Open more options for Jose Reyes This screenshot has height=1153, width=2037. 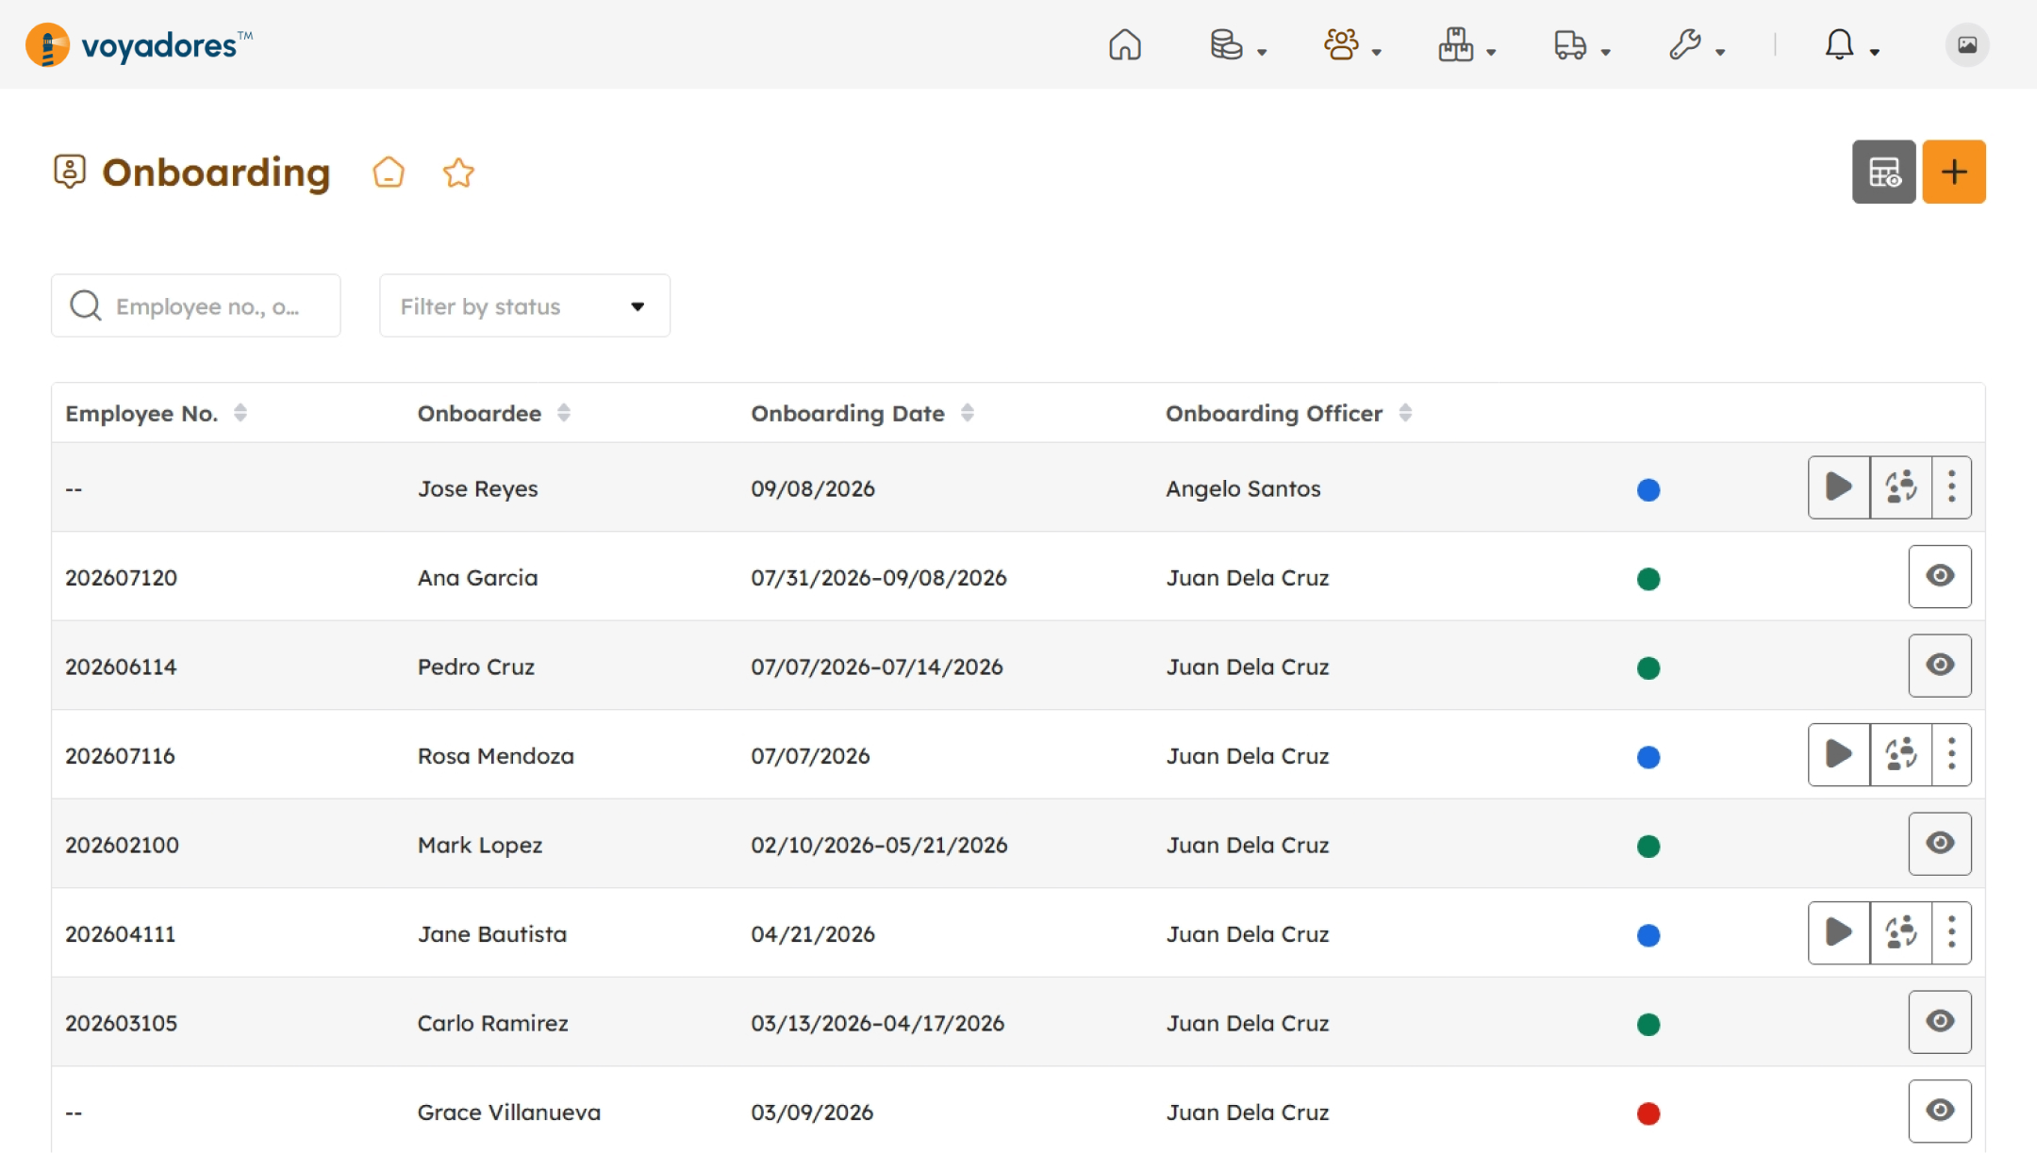click(1952, 487)
